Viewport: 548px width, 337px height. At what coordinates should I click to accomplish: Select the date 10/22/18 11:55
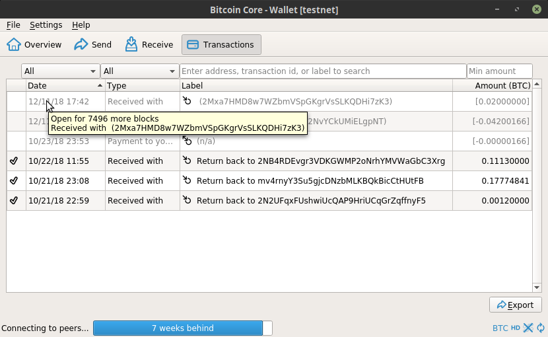59,161
